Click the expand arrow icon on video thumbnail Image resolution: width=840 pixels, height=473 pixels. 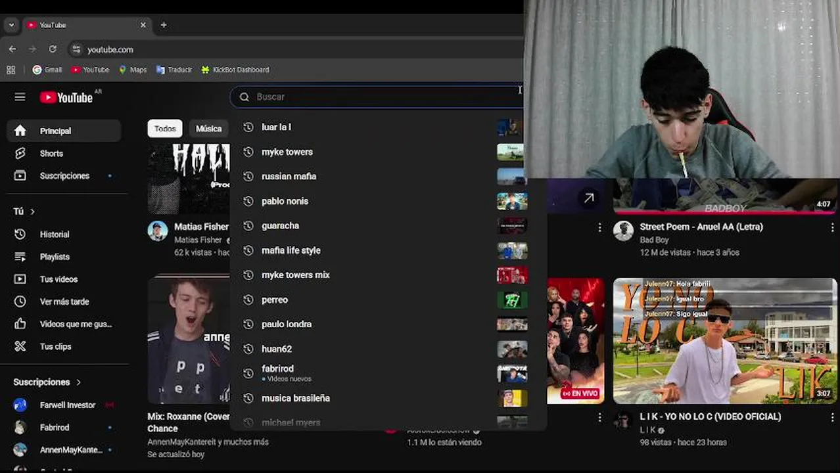pyautogui.click(x=589, y=198)
